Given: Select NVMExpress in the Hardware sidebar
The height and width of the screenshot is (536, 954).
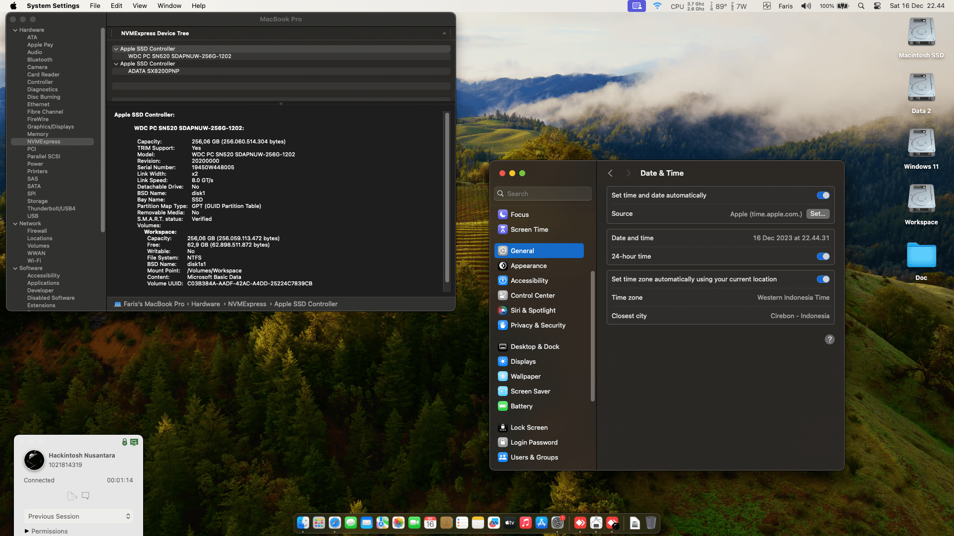Looking at the screenshot, I should [x=44, y=141].
